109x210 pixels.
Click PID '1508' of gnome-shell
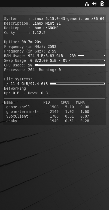coord(54,107)
